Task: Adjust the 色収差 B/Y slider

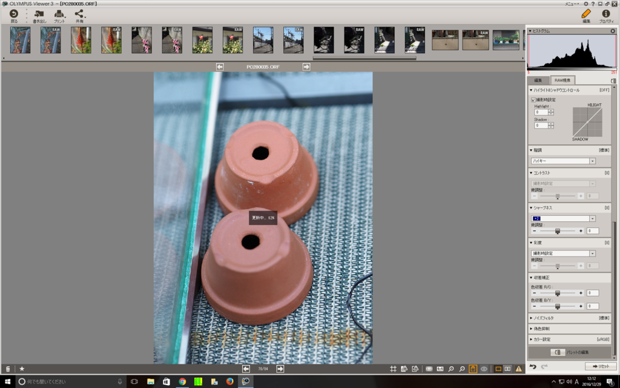Action: point(558,306)
